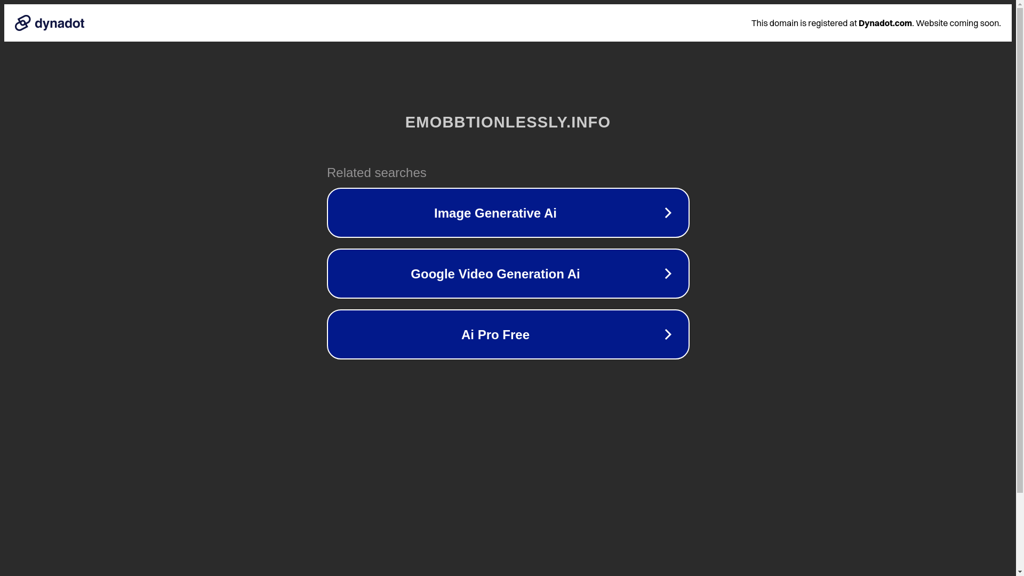Click the scrollbar down arrow
This screenshot has width=1024, height=576.
1020,572
